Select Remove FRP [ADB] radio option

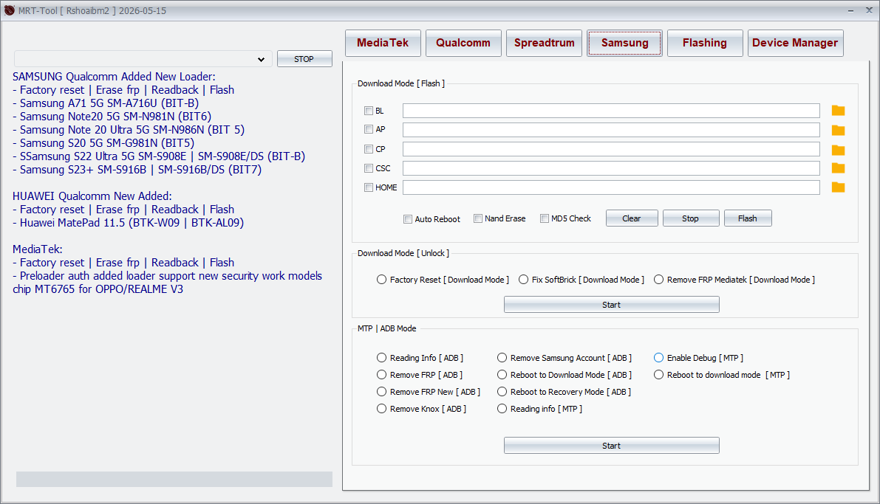(382, 375)
